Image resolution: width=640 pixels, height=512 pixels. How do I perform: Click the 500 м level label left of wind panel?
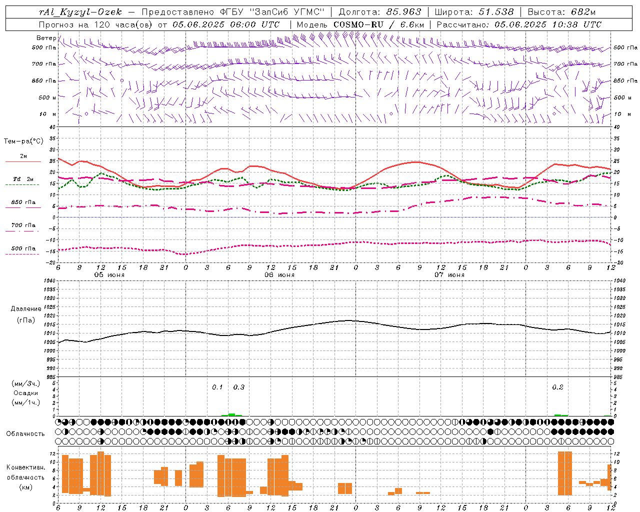pos(47,97)
